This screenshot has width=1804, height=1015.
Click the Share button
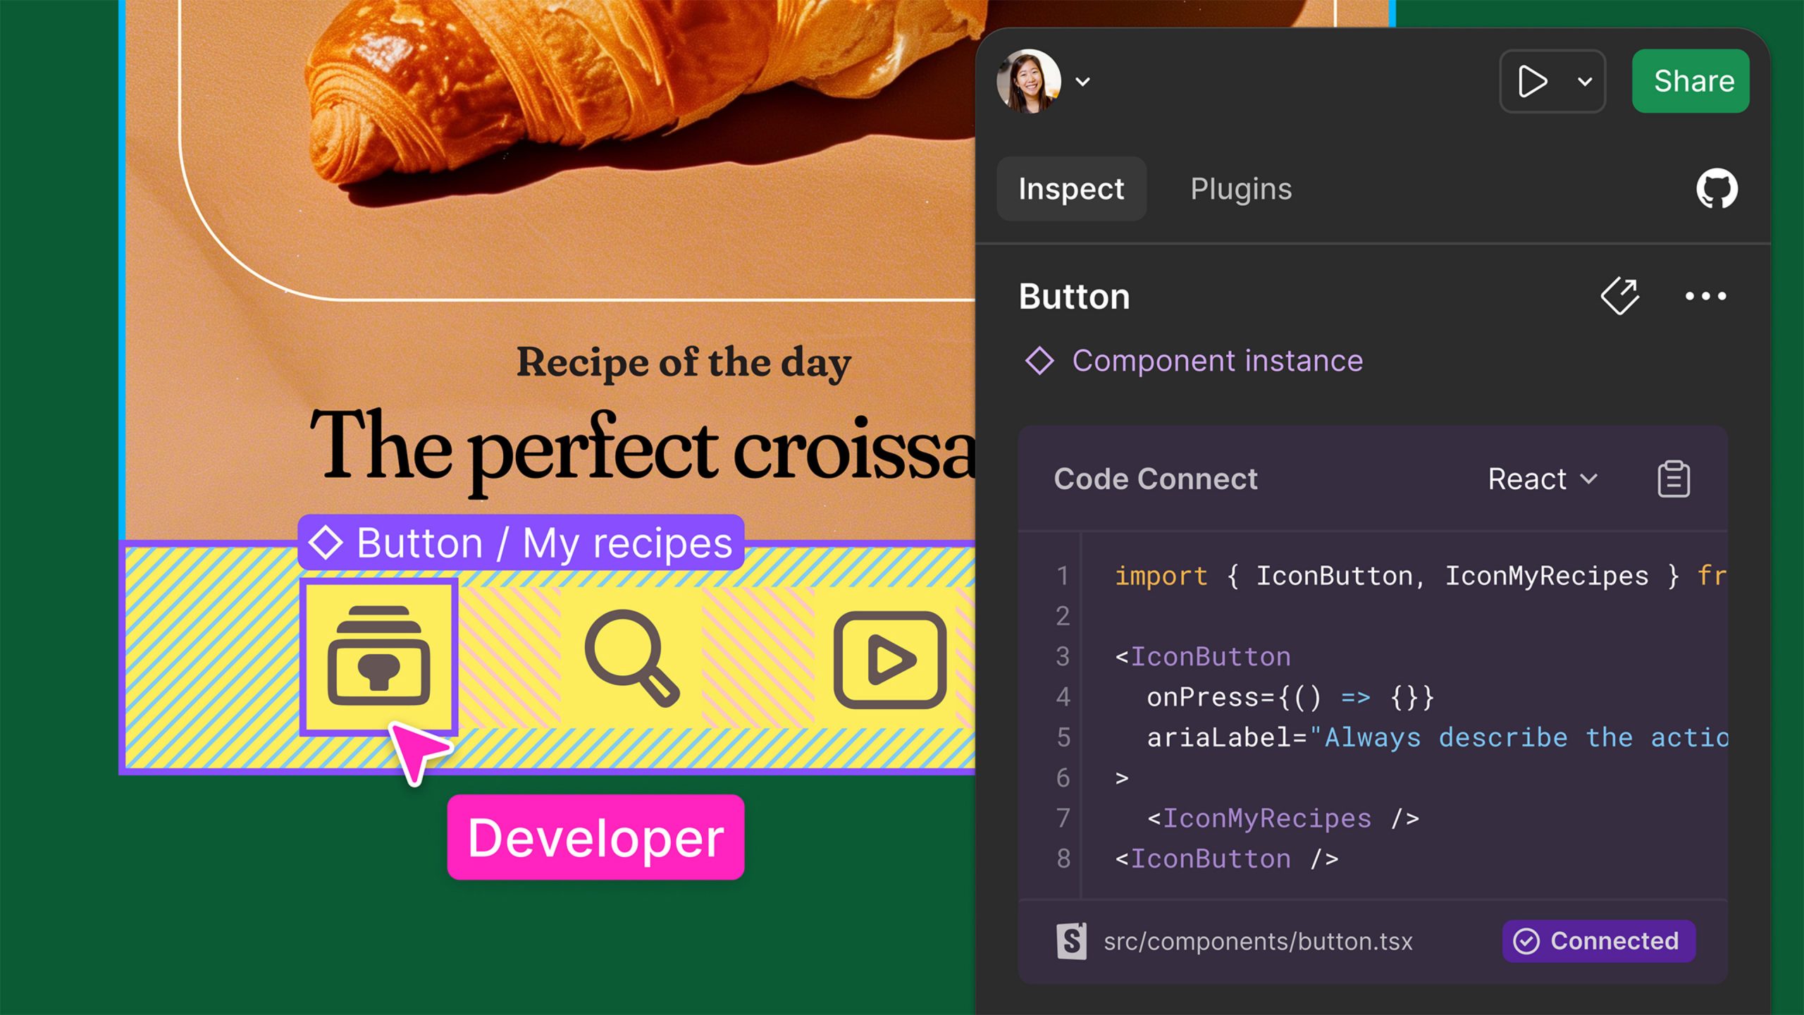tap(1694, 80)
